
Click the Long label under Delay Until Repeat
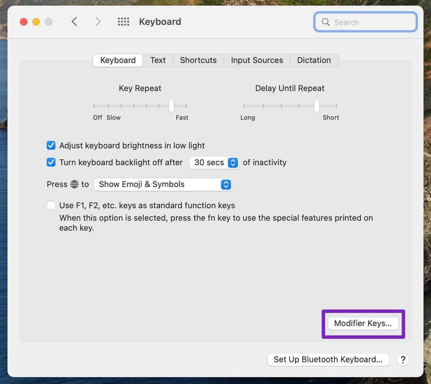248,118
